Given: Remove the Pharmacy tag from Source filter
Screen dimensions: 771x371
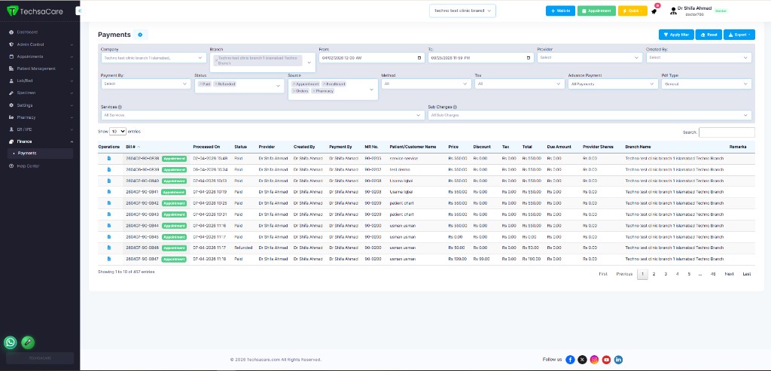Looking at the screenshot, I should click(x=313, y=91).
